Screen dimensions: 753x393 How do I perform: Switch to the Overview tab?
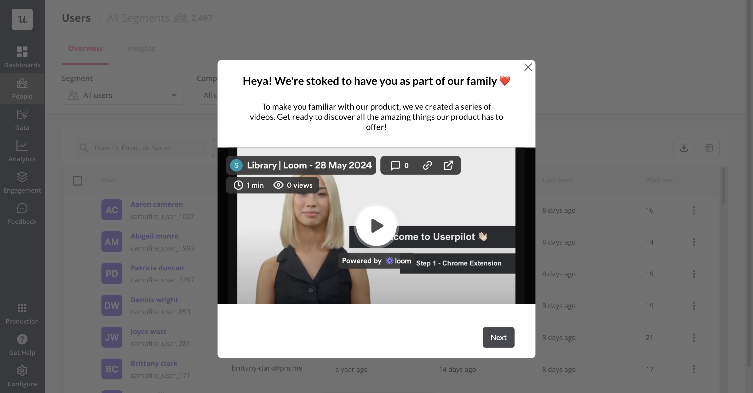point(85,48)
